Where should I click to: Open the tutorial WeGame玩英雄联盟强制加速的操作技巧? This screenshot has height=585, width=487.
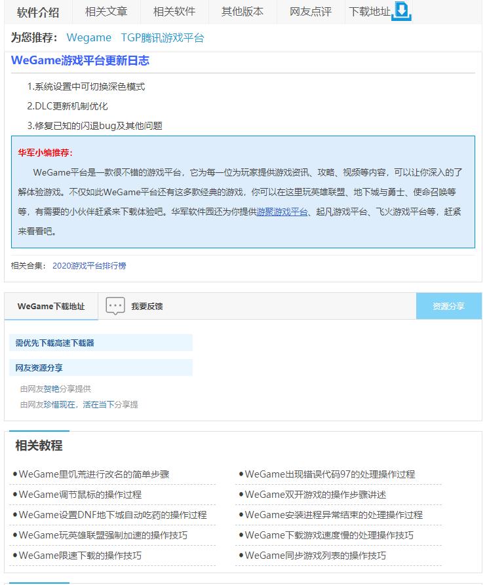click(103, 535)
